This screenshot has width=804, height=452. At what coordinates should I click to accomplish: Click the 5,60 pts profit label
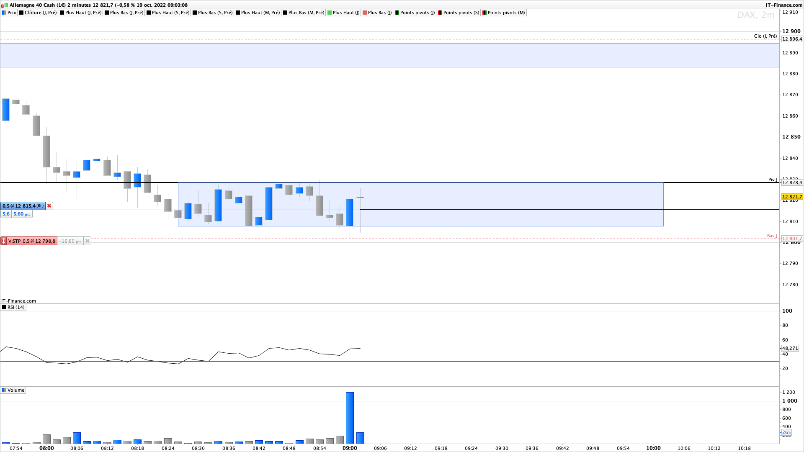[x=22, y=214]
